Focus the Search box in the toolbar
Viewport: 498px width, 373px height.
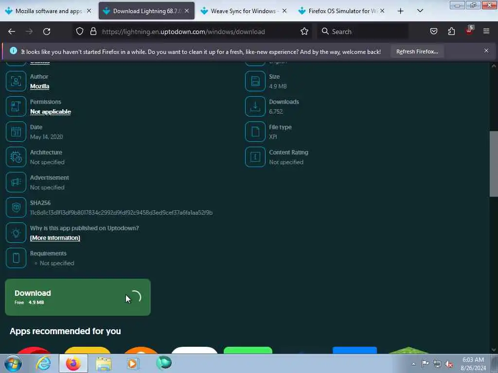(363, 32)
